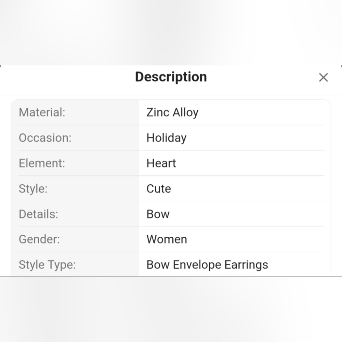Select the Zinc Alloy value
This screenshot has height=342, width=342.
tap(172, 113)
